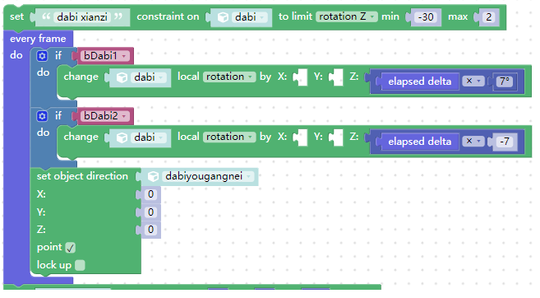Select the every frame block
The height and width of the screenshot is (298, 540).
coord(38,39)
